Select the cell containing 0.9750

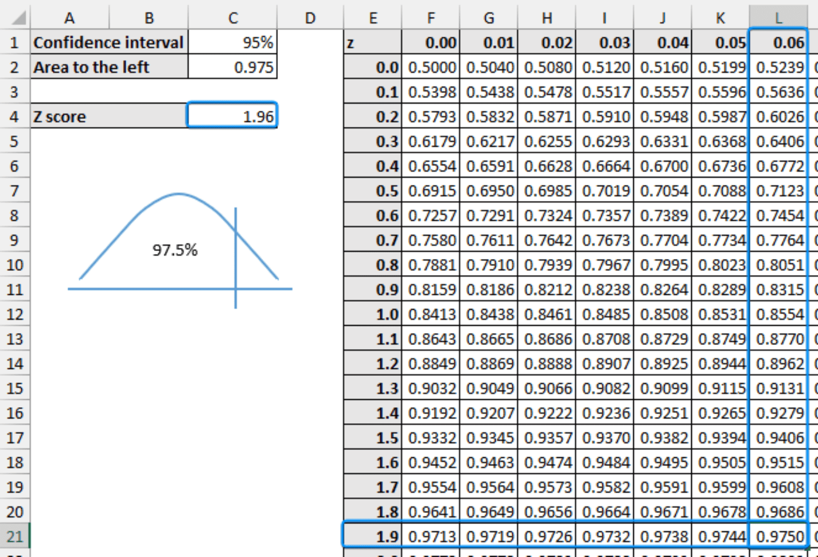tap(778, 537)
